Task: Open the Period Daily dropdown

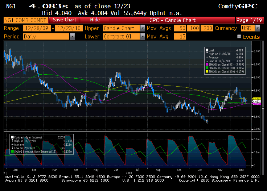Action: coord(72,37)
